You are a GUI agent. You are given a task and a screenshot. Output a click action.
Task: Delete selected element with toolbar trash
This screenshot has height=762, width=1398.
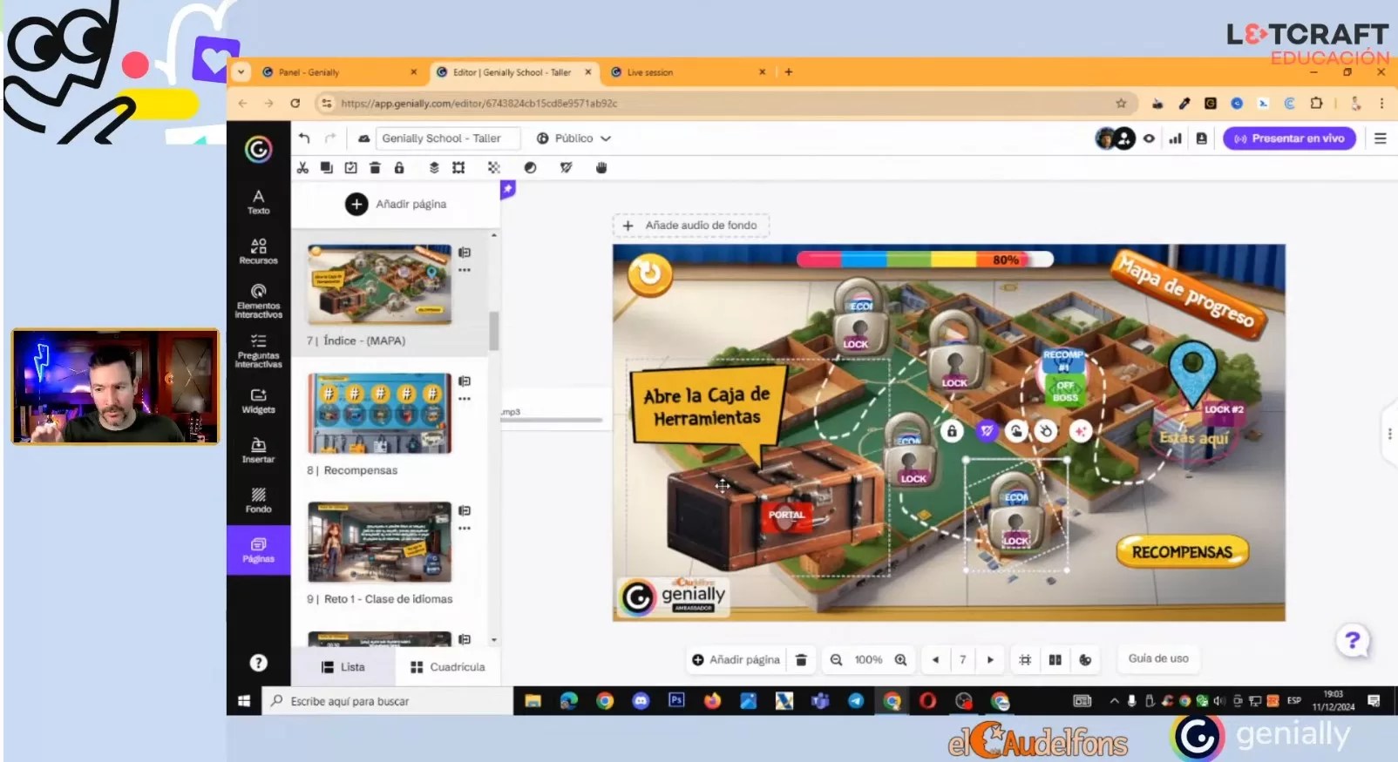coord(375,167)
